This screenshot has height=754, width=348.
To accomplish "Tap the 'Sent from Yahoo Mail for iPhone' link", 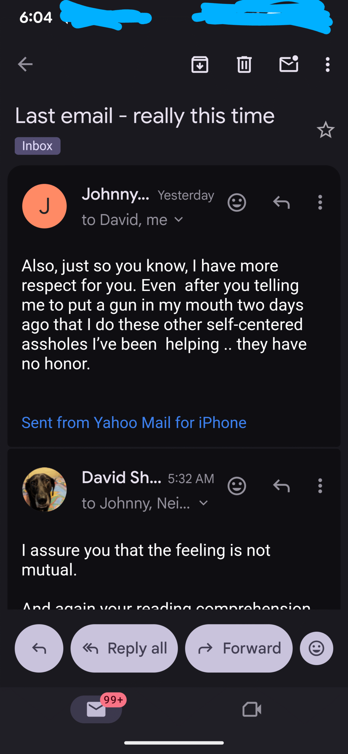I will [134, 423].
